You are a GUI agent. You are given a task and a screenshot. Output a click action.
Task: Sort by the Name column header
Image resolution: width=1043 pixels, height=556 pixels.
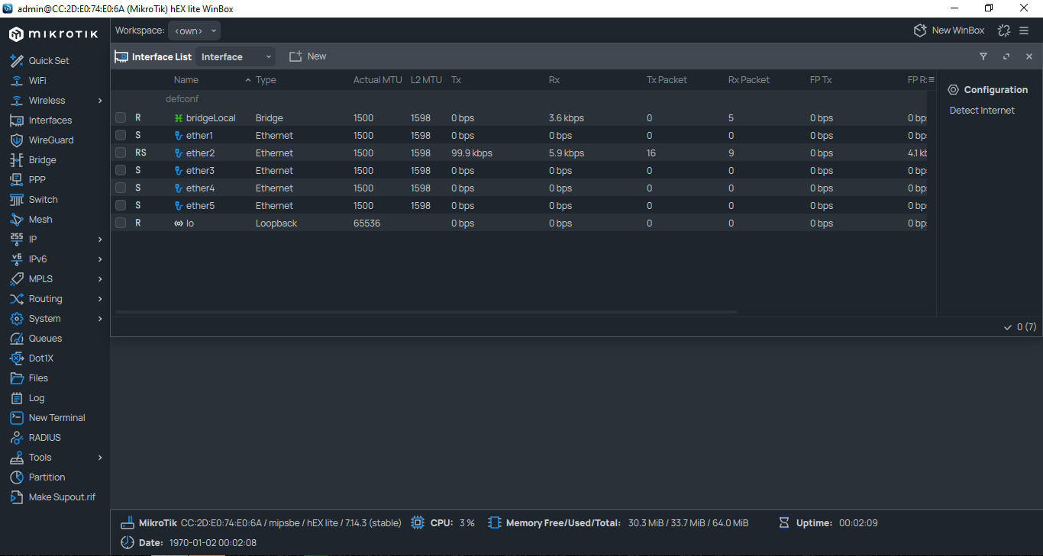[x=186, y=79]
